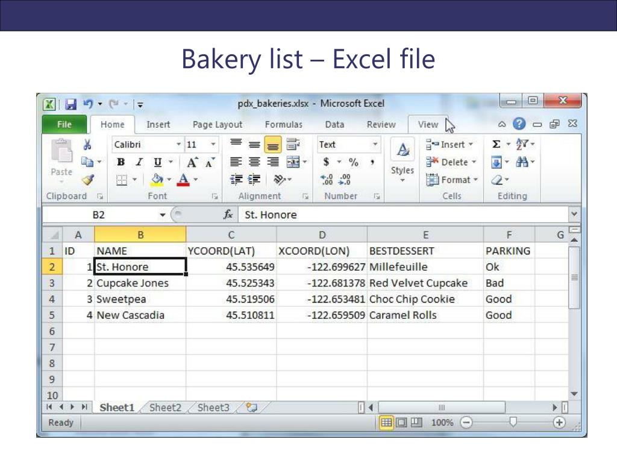Undo the last action with the undo arrow

coord(88,104)
